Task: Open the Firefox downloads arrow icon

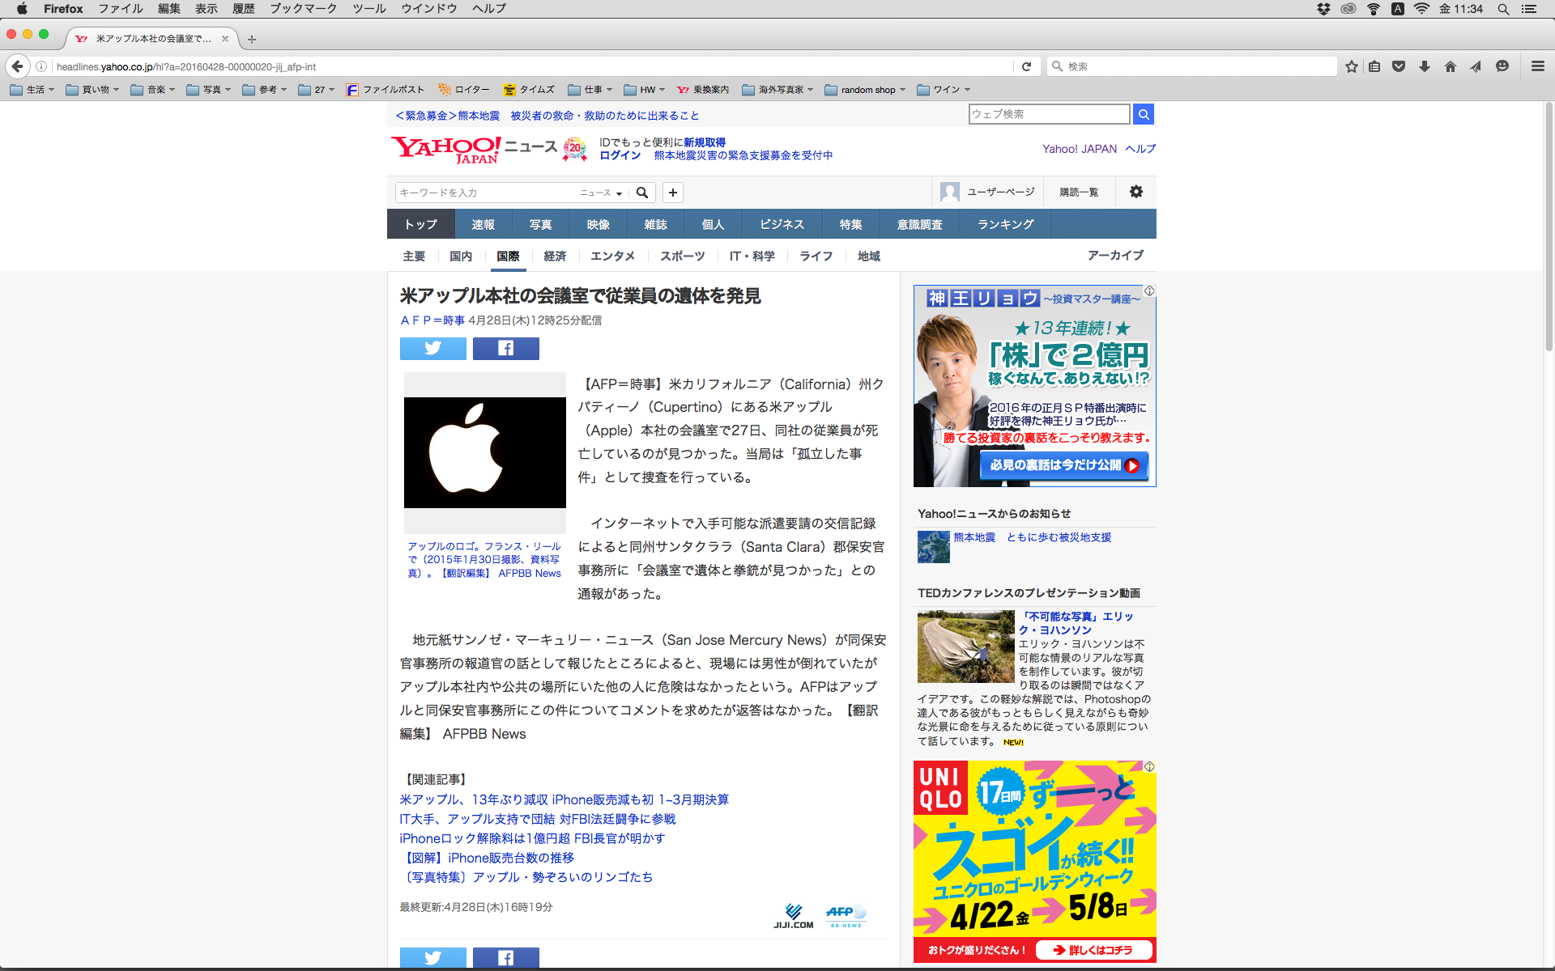Action: (1425, 66)
